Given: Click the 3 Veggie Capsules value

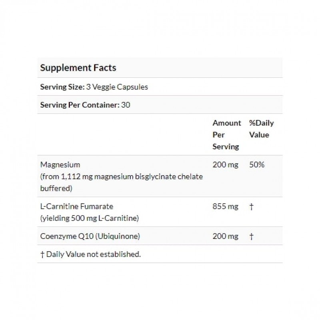Looking at the screenshot, I should 117,87.
